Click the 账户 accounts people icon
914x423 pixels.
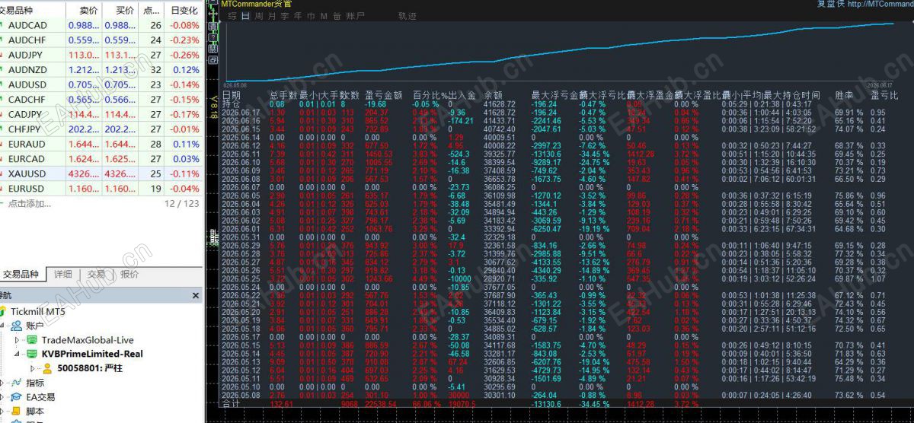[15, 325]
